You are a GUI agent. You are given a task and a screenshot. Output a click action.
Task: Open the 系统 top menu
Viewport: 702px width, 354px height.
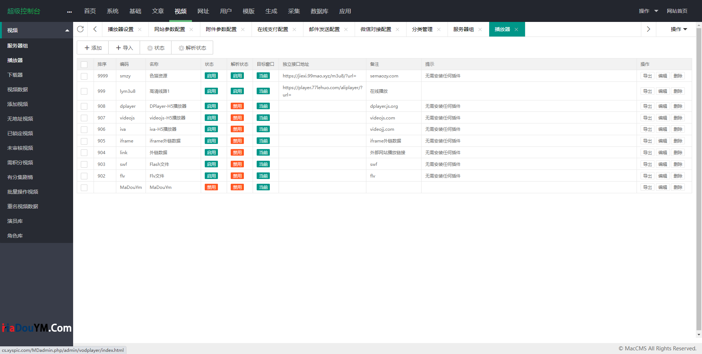(113, 11)
